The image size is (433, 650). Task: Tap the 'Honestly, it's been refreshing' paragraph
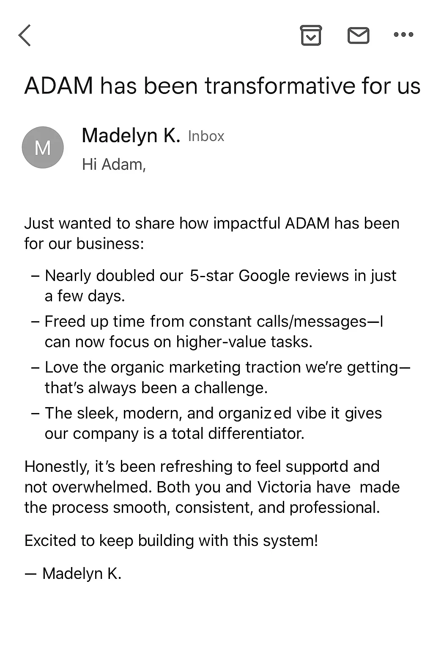pyautogui.click(x=212, y=487)
